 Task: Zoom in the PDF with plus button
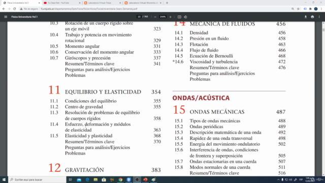point(171,17)
